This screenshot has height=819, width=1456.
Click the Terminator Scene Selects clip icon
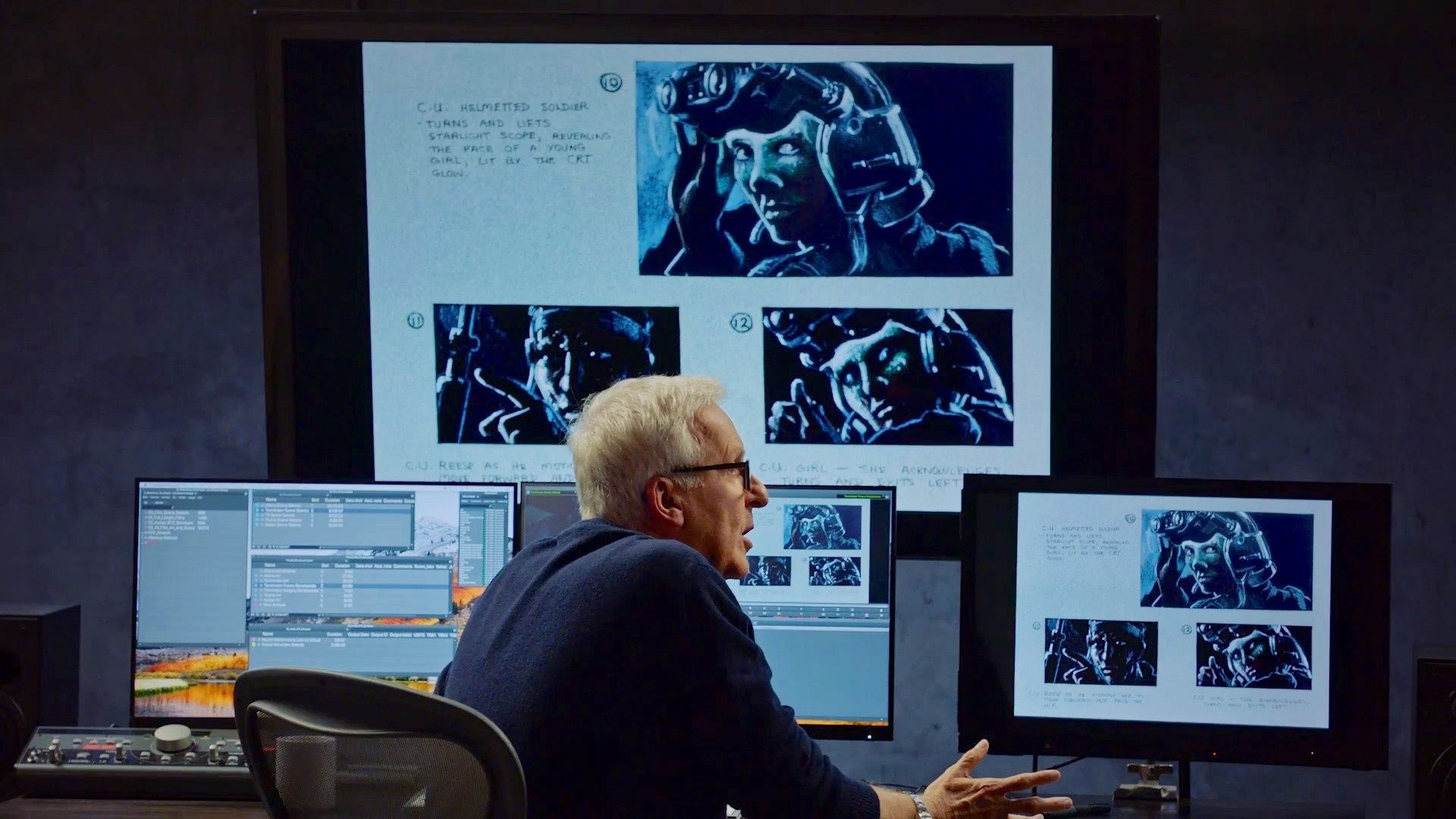click(x=262, y=510)
